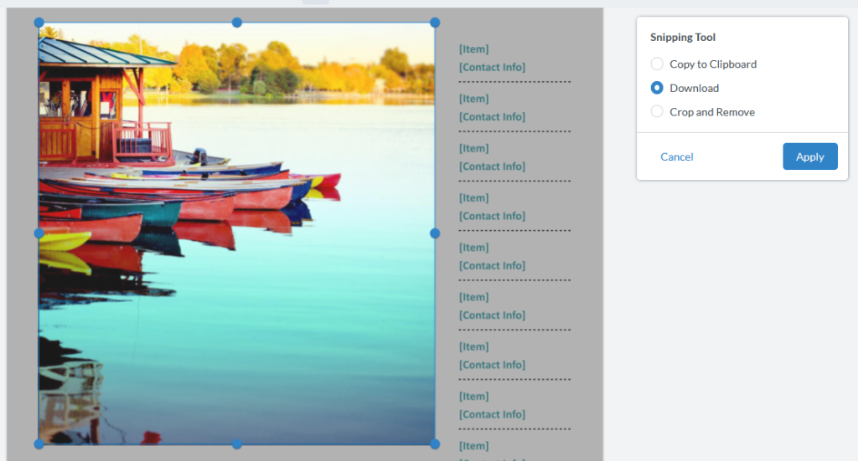Click the Apply button
Screen dimensions: 858x461
click(x=810, y=156)
